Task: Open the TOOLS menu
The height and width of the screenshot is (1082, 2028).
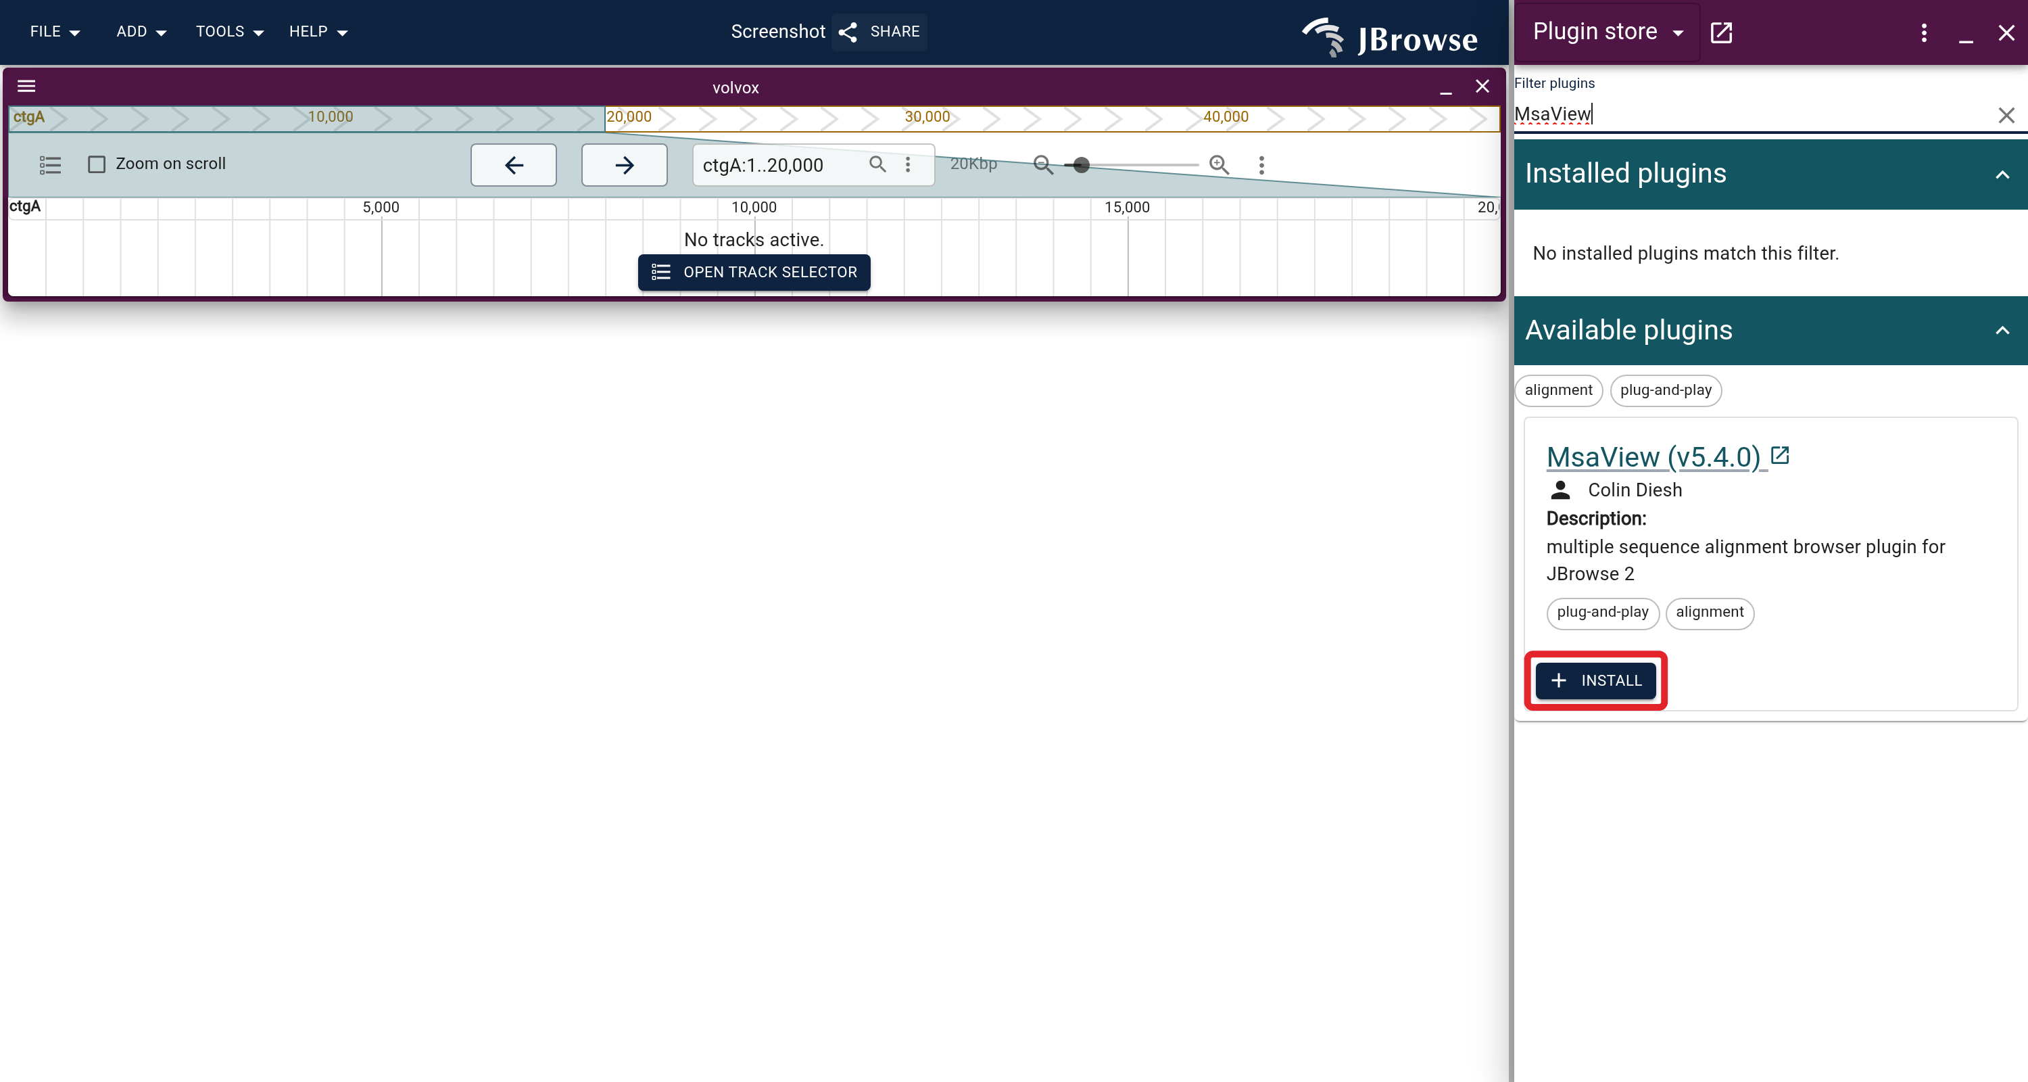Action: coord(230,32)
